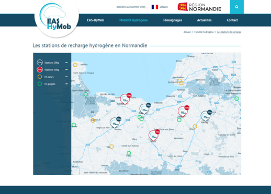Image resolution: width=271 pixels, height=194 pixels.
Task: Click the orange circle marker near Barfleur
Action: click(x=75, y=65)
